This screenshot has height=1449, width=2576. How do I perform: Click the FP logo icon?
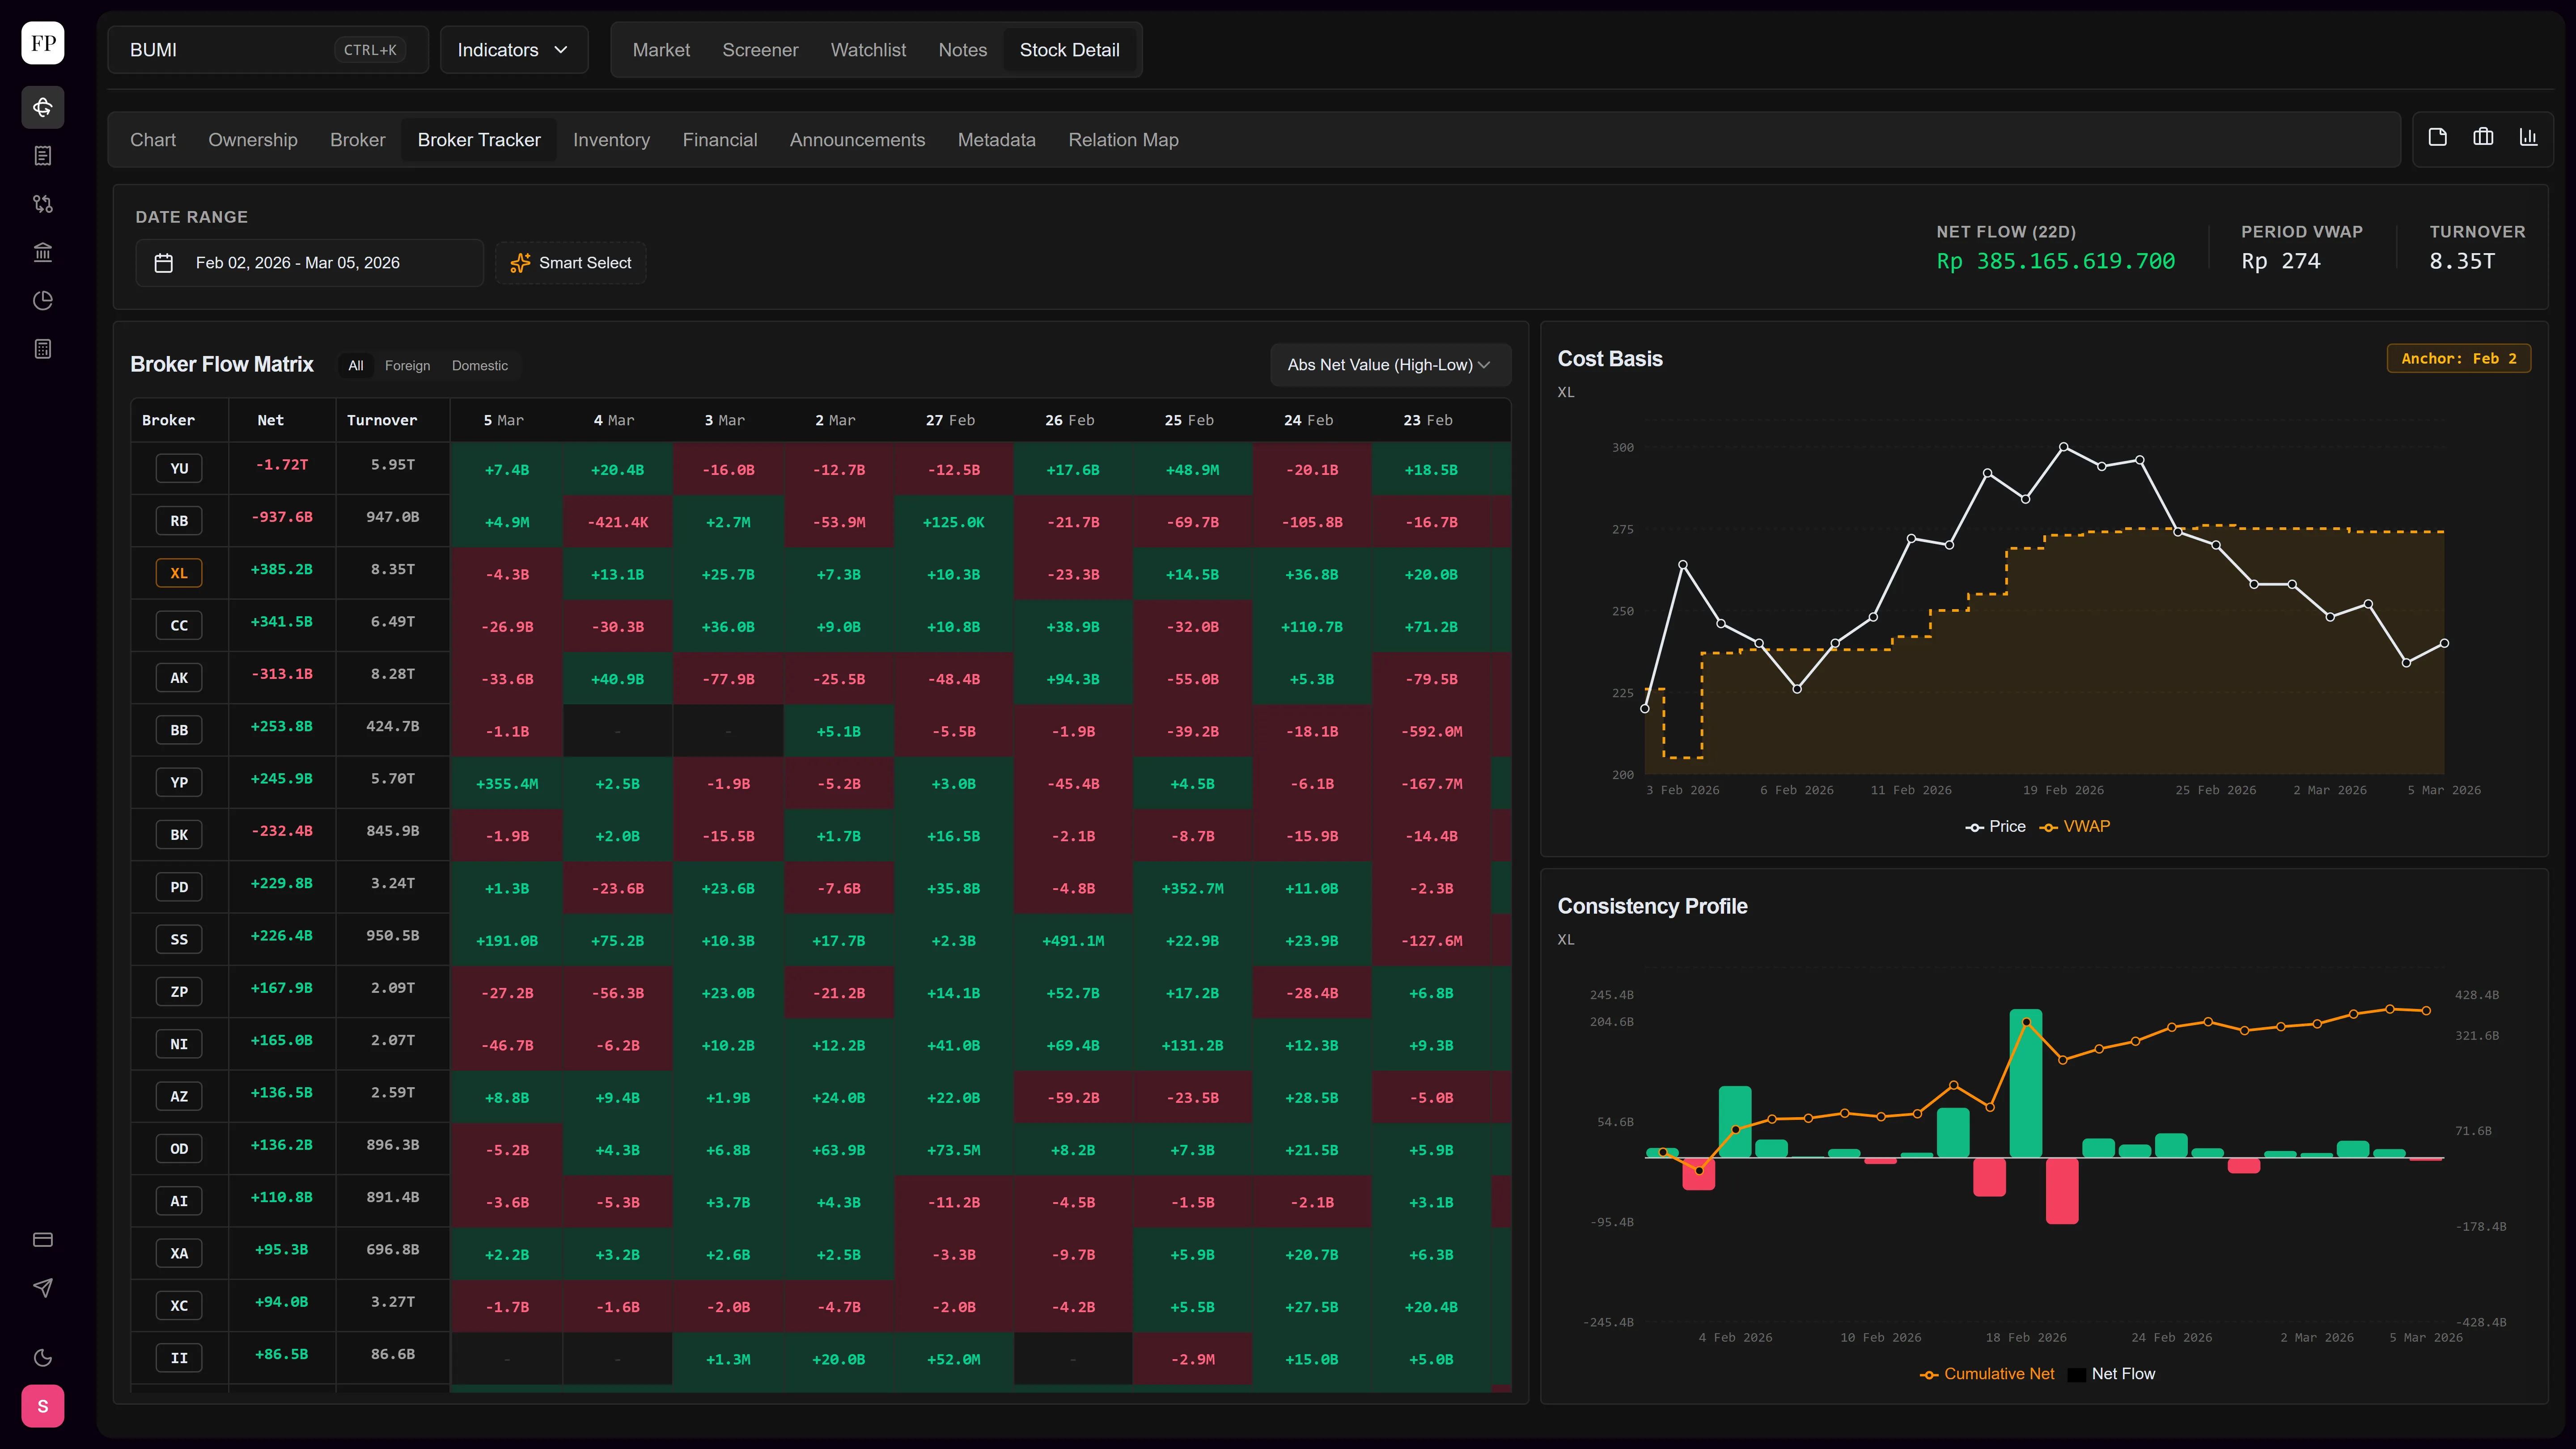(43, 43)
